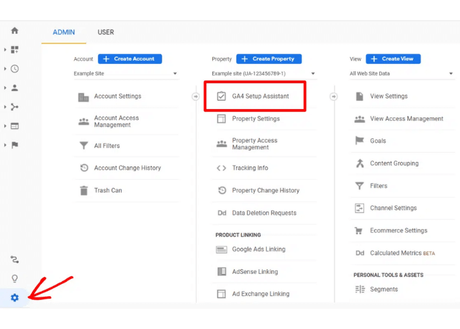The image size is (460, 329).
Task: Expand the Customization sidebar section arrow
Action: coord(5,49)
